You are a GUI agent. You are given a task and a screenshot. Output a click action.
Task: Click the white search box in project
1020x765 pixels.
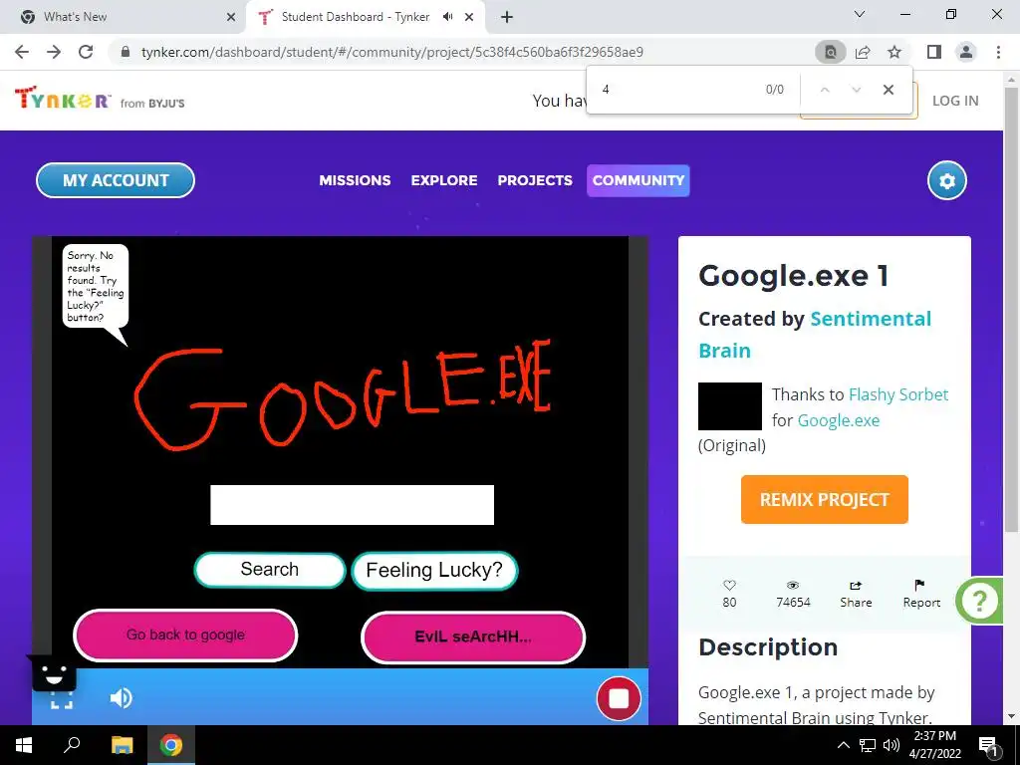[352, 504]
